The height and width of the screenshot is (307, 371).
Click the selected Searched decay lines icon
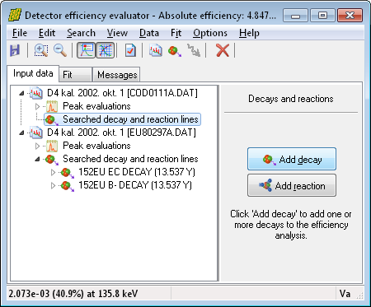(x=52, y=120)
